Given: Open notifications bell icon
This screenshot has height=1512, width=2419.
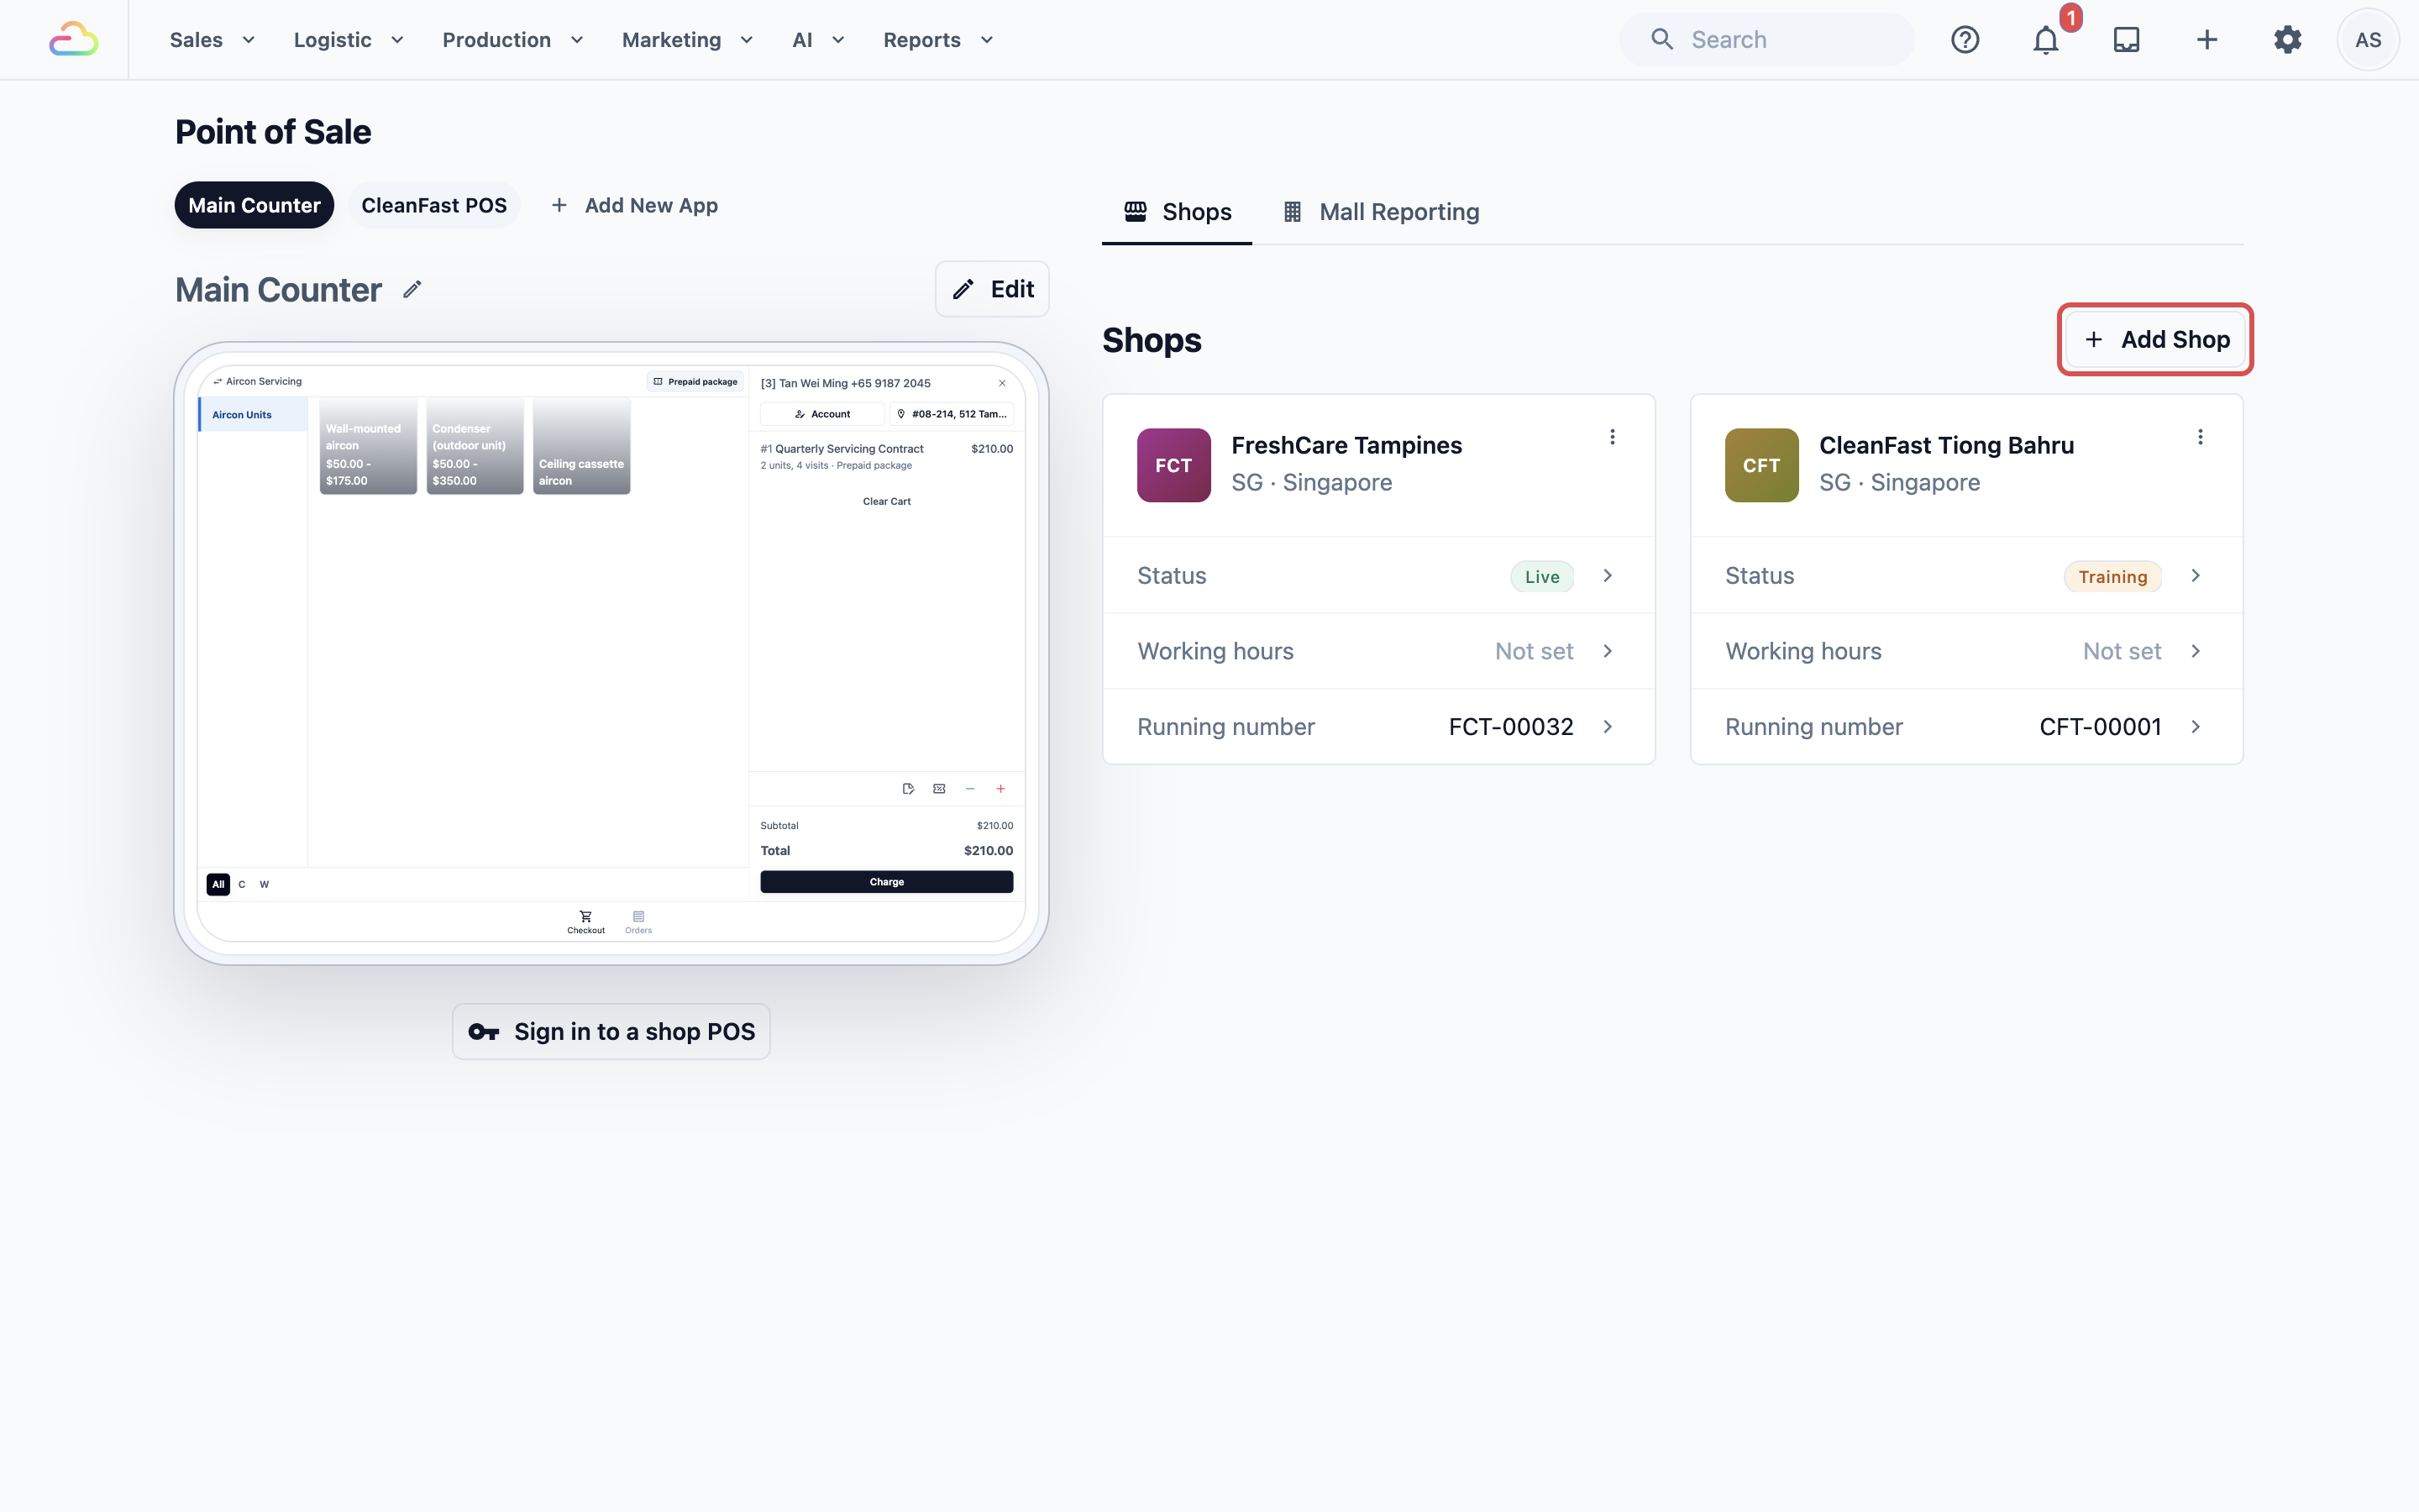Looking at the screenshot, I should (x=2046, y=40).
